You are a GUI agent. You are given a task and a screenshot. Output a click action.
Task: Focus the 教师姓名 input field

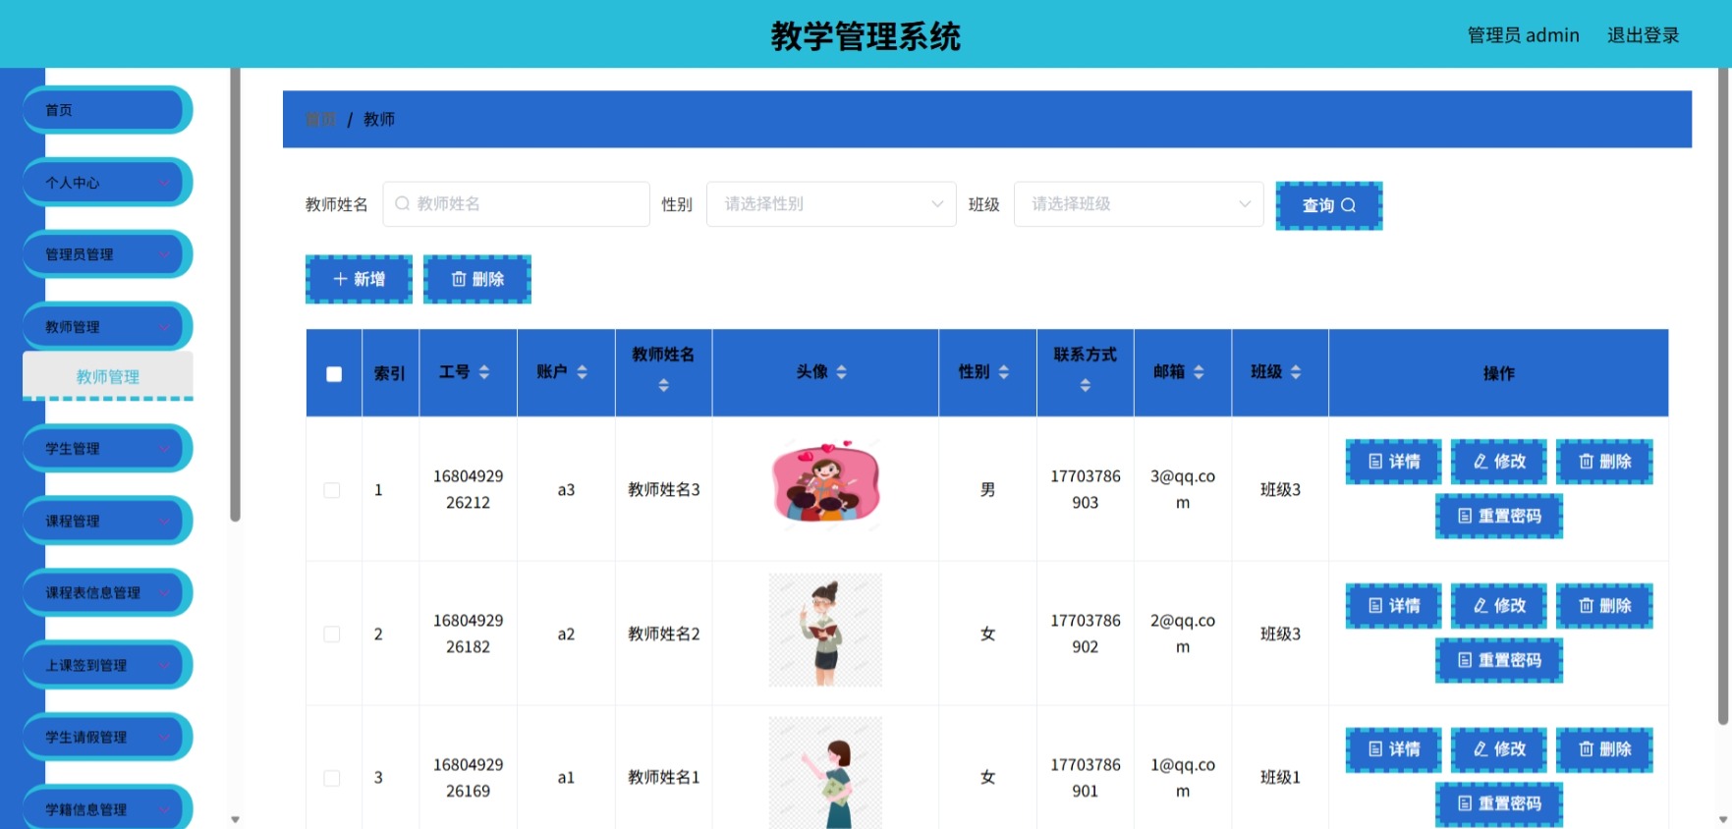516,204
